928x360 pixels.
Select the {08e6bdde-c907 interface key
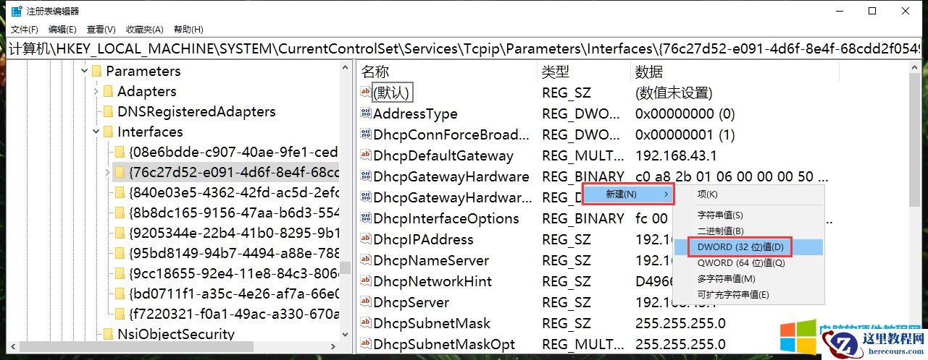[x=232, y=153]
